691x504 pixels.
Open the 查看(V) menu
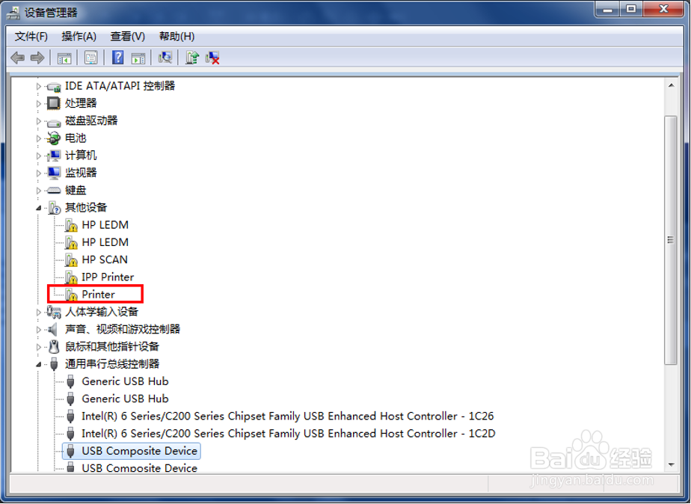click(x=127, y=36)
